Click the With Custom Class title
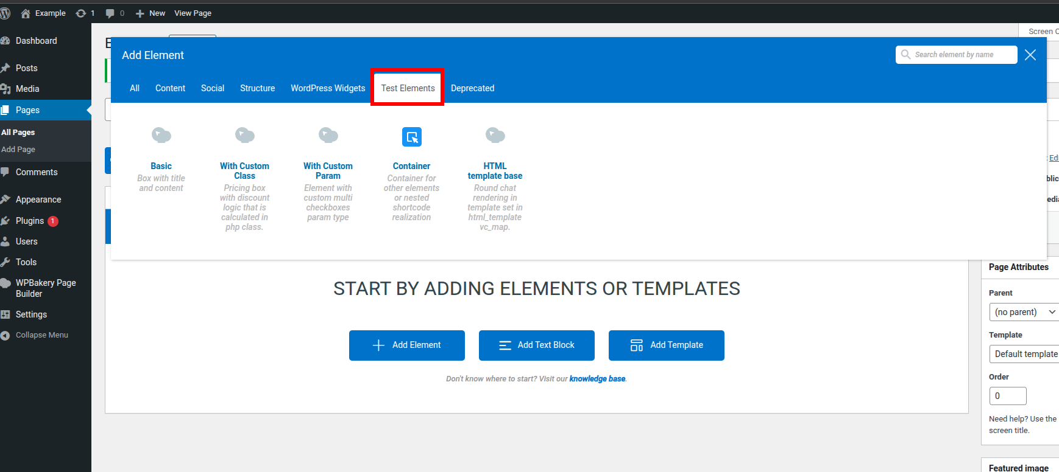 [244, 171]
